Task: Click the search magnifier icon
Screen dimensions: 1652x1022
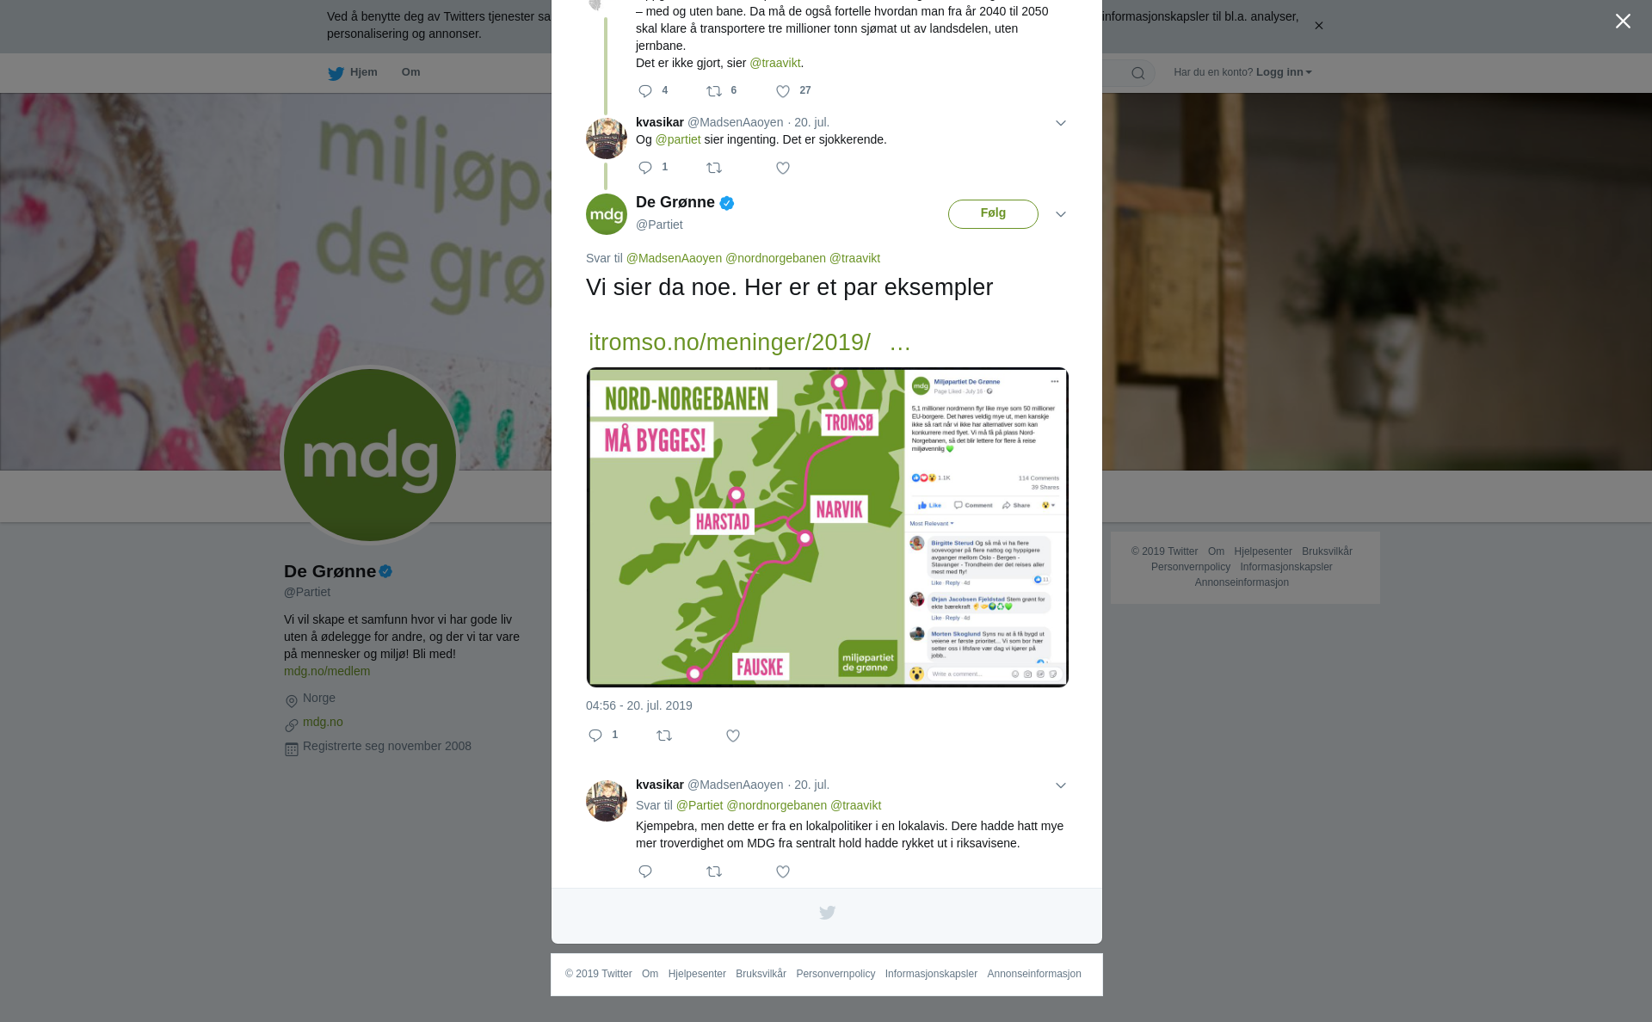Action: click(x=1138, y=73)
